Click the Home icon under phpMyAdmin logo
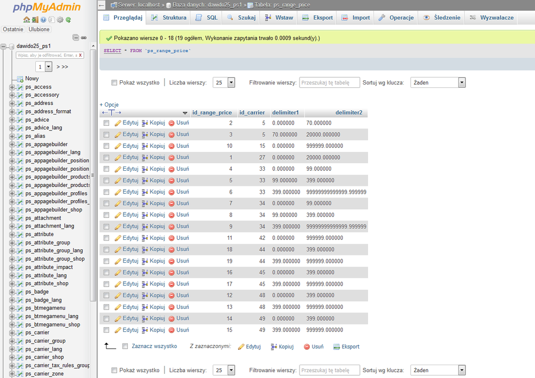 point(26,20)
